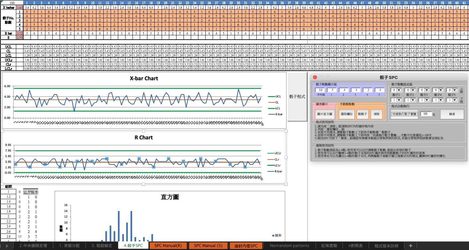Click the R-bar legend entry in R chart

pos(274,171)
